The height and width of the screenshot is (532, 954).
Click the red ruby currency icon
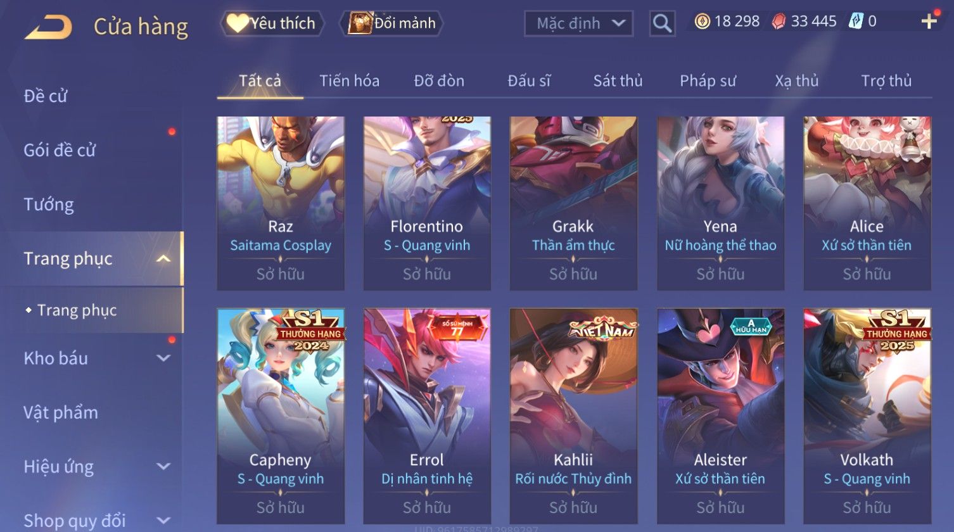(779, 22)
